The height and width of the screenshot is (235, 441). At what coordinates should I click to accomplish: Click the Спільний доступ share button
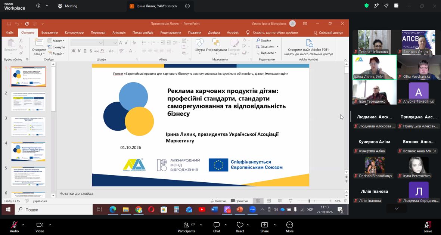click(329, 33)
